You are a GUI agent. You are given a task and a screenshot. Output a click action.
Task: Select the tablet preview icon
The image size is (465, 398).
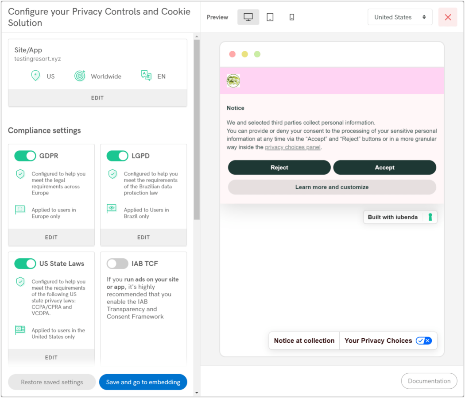[270, 17]
